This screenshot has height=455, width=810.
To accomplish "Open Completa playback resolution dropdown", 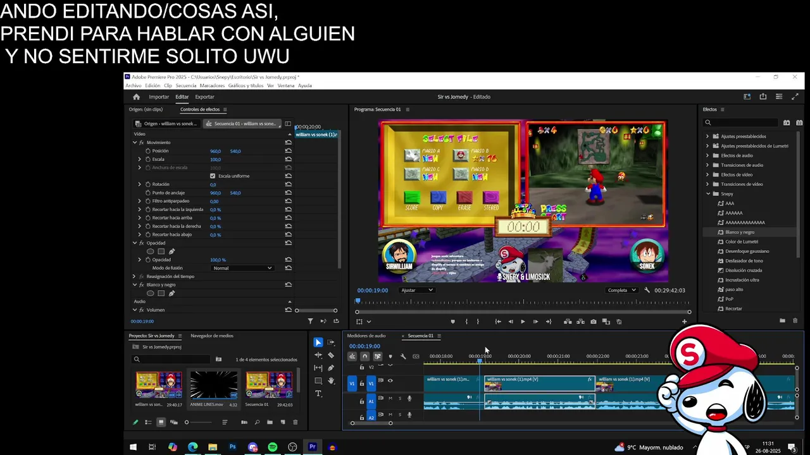I will click(x=621, y=290).
